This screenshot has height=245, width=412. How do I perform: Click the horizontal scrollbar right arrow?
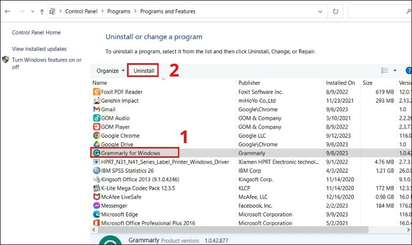tap(408, 230)
